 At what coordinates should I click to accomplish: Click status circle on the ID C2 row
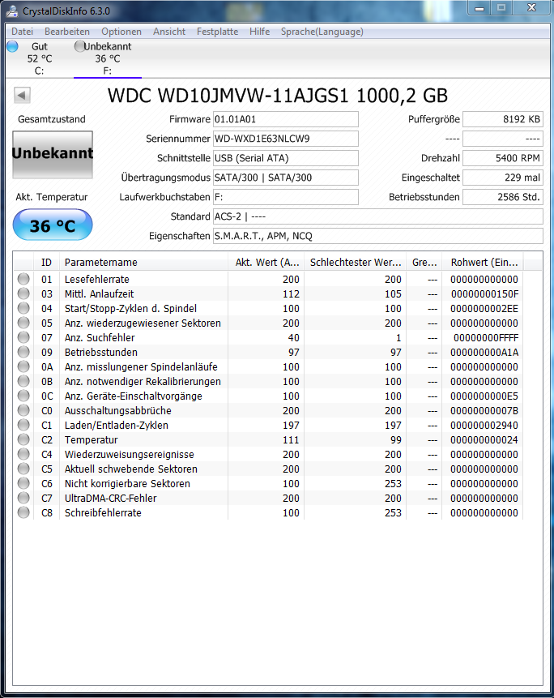tap(23, 440)
